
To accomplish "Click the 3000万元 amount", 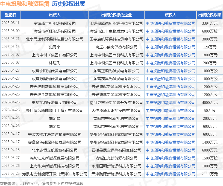I will [210, 39].
